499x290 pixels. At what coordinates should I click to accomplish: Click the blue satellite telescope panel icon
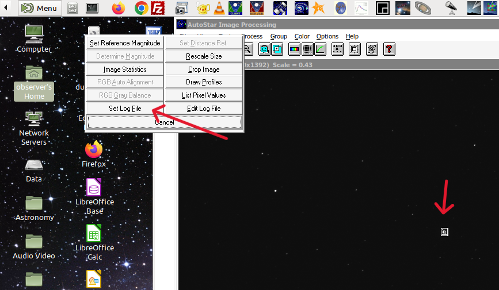[x=280, y=8]
